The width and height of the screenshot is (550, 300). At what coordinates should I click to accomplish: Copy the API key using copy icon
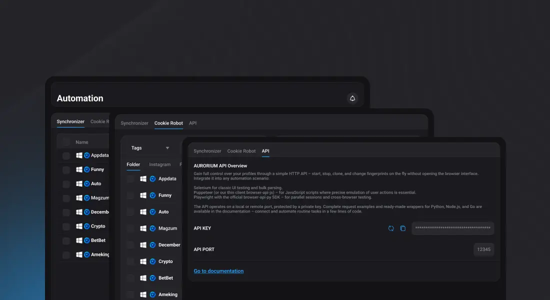click(403, 228)
